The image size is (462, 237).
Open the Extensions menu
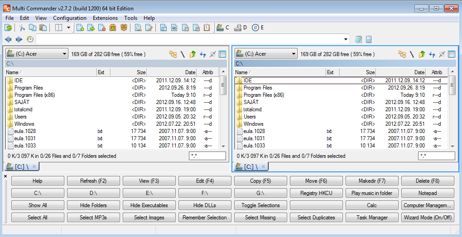tap(105, 18)
